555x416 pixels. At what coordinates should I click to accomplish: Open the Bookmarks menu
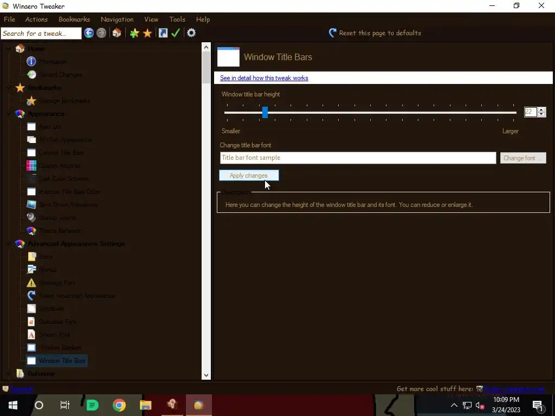tap(74, 19)
